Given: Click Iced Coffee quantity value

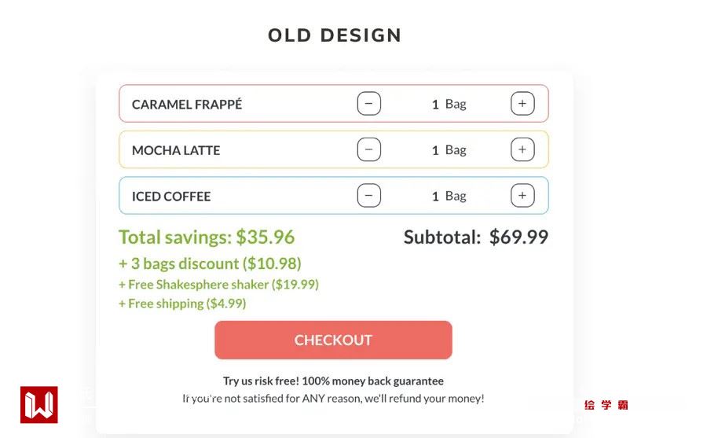Looking at the screenshot, I should (x=435, y=197).
